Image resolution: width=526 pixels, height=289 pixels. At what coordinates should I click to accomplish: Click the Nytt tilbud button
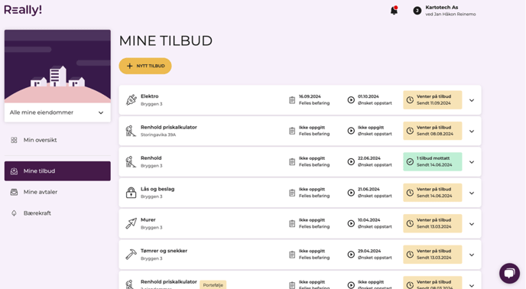[x=145, y=66]
